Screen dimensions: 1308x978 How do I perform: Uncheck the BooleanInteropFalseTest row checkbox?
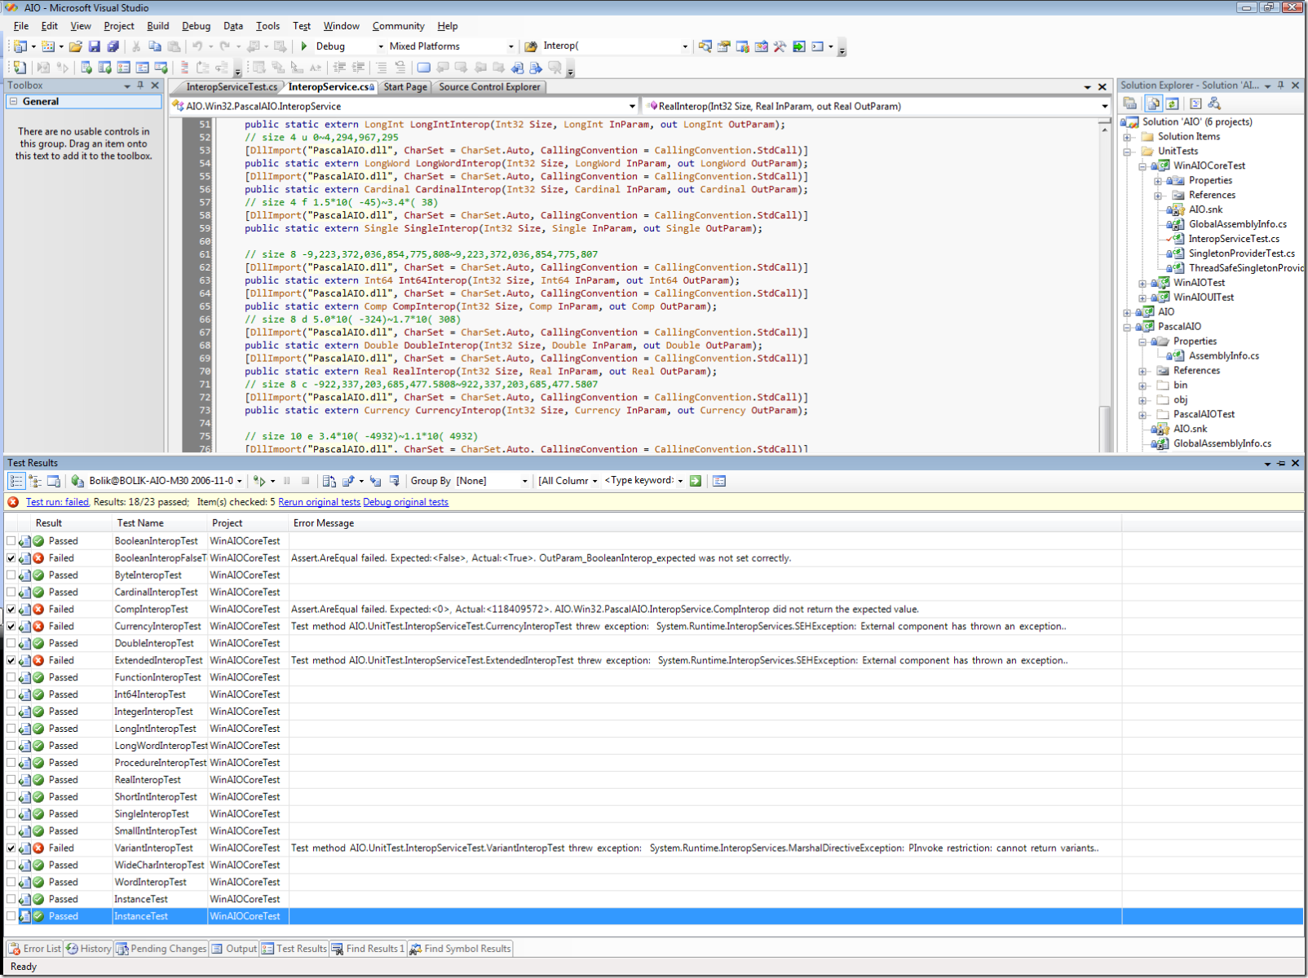11,558
